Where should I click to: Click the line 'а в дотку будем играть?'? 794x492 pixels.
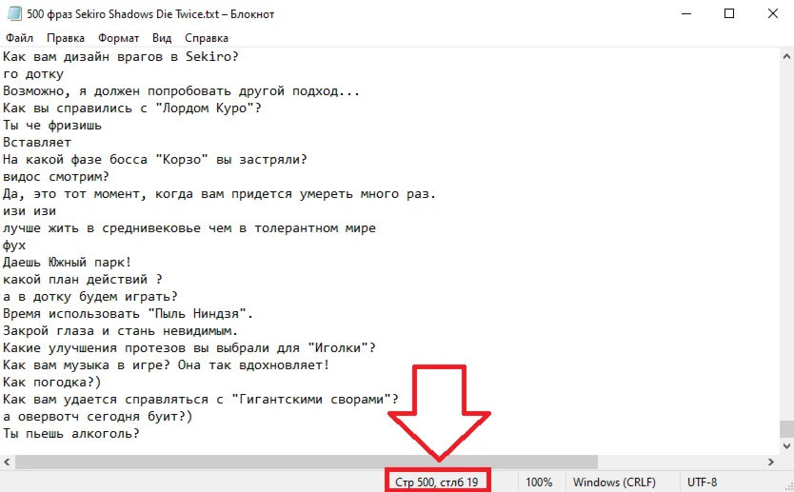point(90,297)
